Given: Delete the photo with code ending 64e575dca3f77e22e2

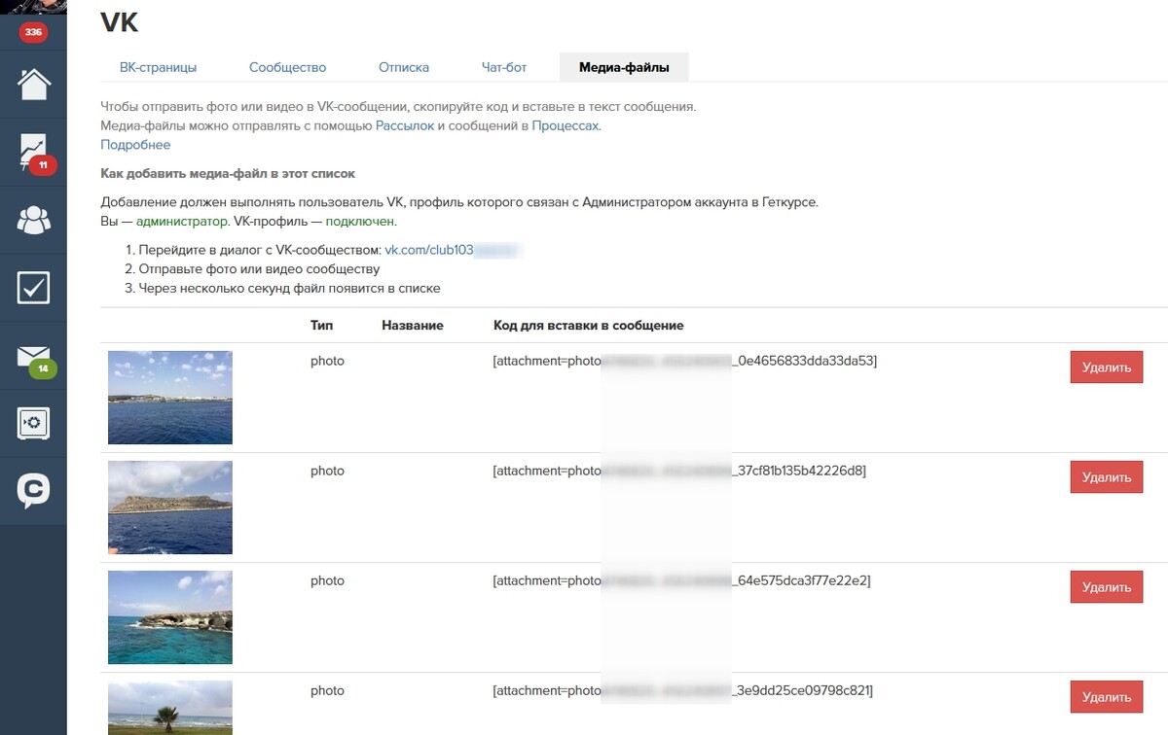Looking at the screenshot, I should click(x=1107, y=587).
